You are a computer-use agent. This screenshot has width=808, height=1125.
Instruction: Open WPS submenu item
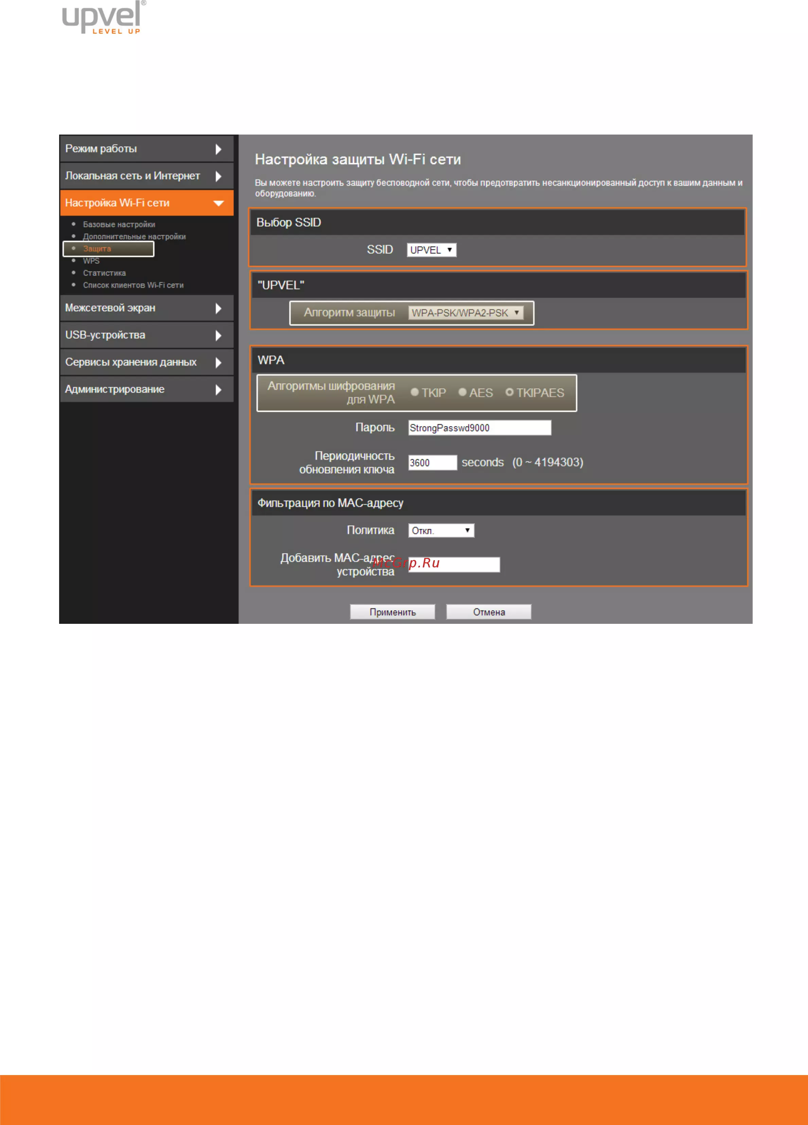[91, 260]
